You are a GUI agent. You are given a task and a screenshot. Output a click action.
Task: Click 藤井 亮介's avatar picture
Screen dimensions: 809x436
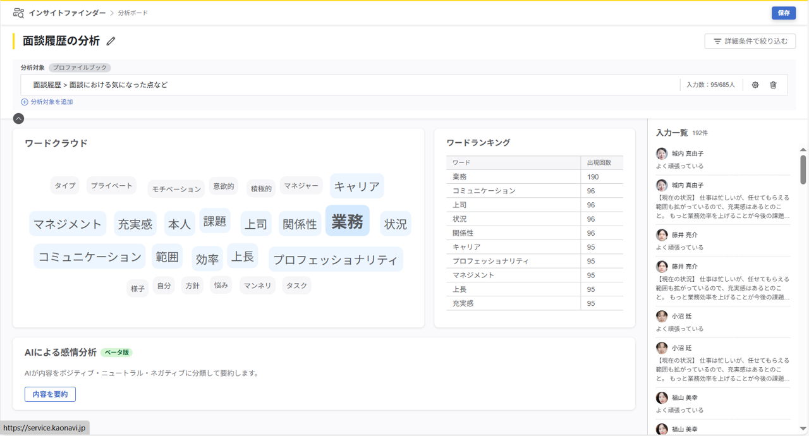click(662, 235)
